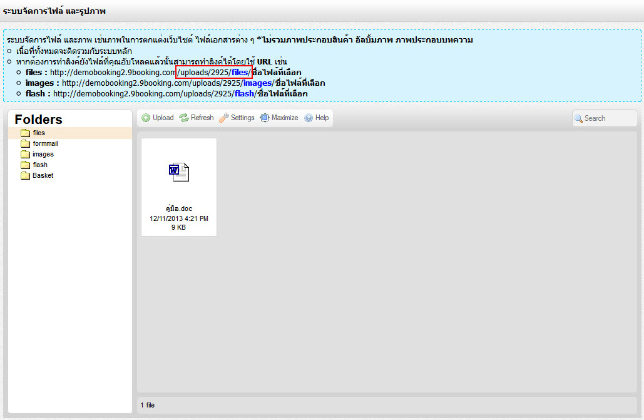This screenshot has height=420, width=644.
Task: Focus the Search input field
Action: (x=608, y=118)
